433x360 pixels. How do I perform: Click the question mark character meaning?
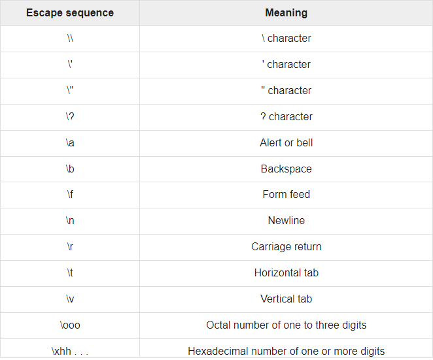[x=286, y=117]
